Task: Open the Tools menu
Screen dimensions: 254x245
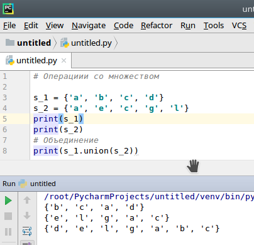Action: pyautogui.click(x=214, y=26)
